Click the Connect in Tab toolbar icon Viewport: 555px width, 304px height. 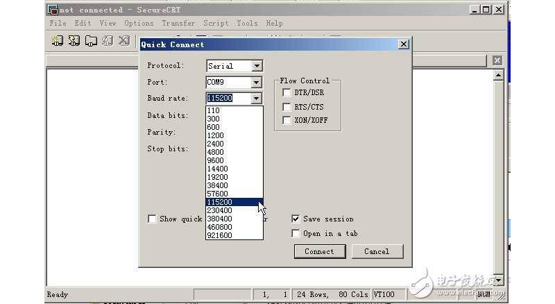[x=91, y=41]
